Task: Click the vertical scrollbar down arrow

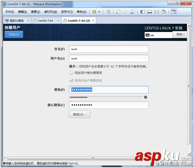Action: pyautogui.click(x=189, y=154)
